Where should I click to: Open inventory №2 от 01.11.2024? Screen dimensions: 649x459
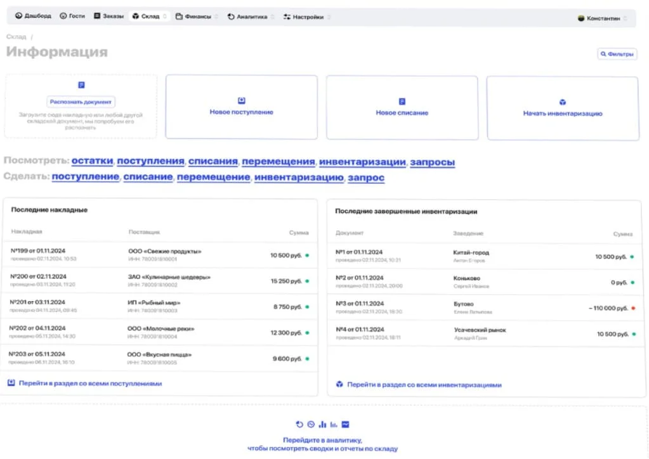point(359,278)
